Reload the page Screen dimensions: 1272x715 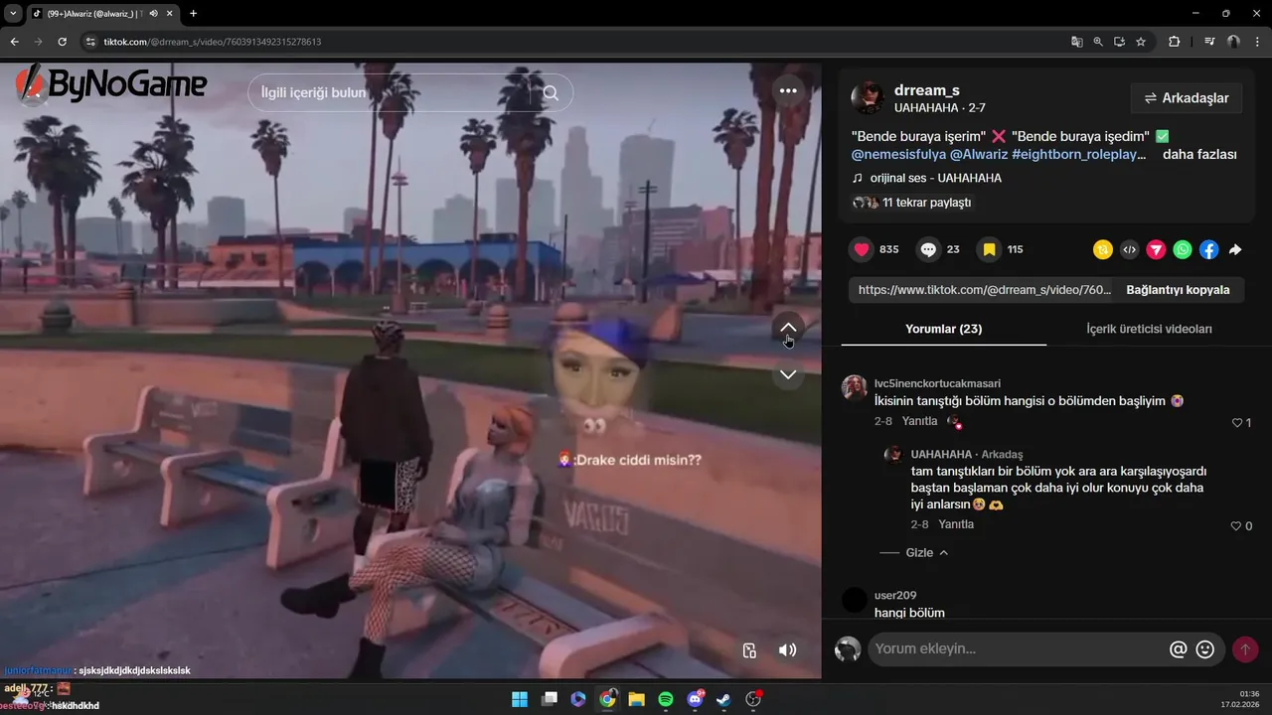click(62, 42)
